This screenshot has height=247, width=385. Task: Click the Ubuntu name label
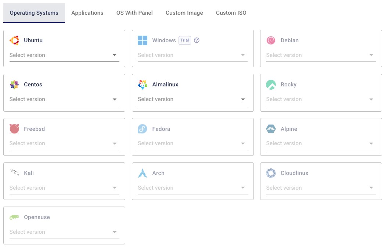(x=33, y=40)
